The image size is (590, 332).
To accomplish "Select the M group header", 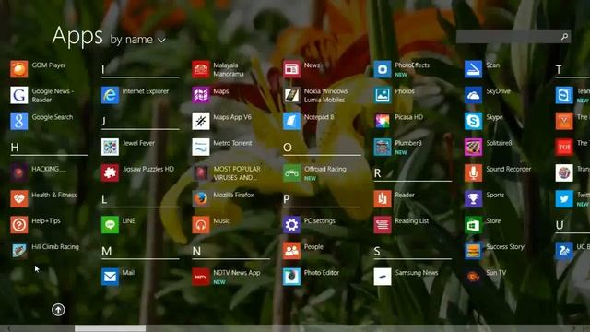I will coord(107,251).
